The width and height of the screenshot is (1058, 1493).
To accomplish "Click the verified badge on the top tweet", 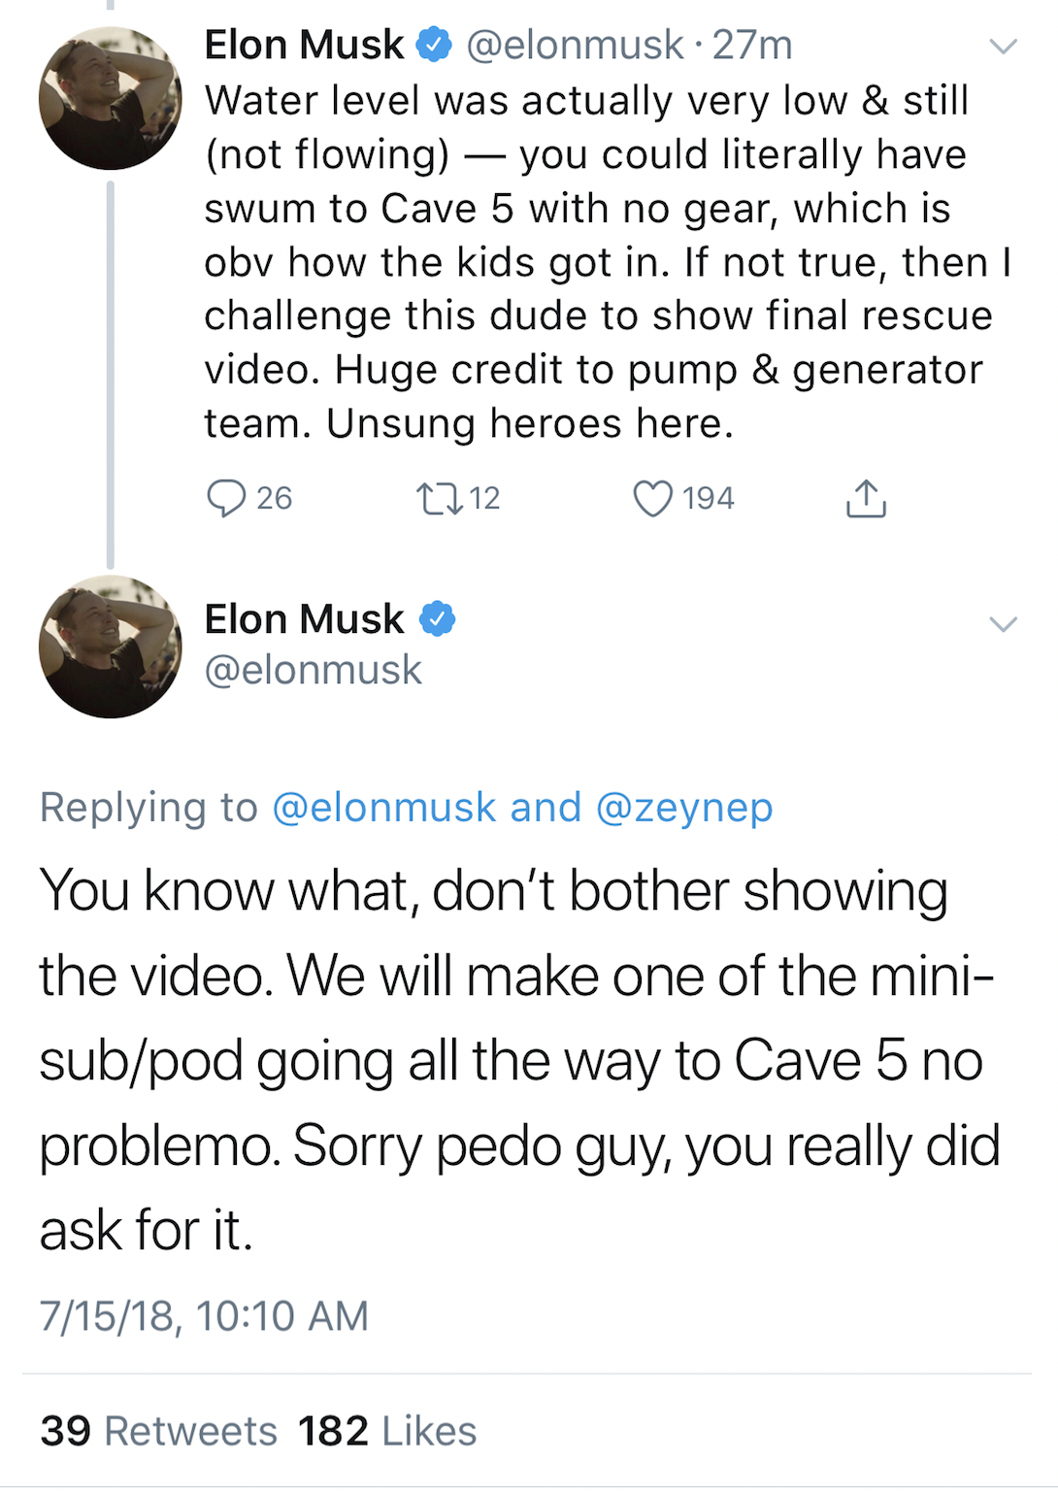I will [434, 45].
